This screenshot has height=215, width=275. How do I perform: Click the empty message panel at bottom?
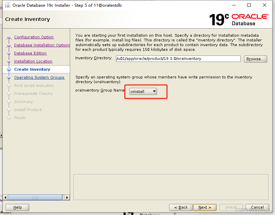[x=171, y=187]
